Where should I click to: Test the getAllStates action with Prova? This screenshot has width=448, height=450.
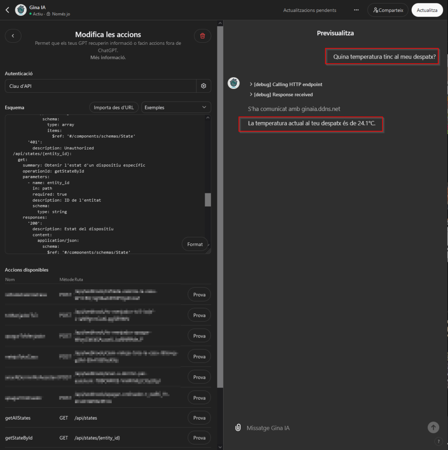[199, 418]
